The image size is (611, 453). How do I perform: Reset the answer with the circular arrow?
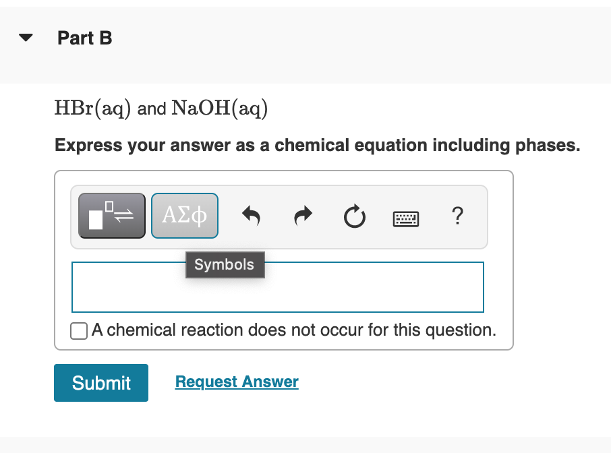point(352,216)
